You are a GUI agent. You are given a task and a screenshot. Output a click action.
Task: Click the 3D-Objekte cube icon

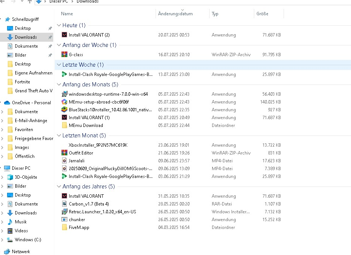point(10,177)
